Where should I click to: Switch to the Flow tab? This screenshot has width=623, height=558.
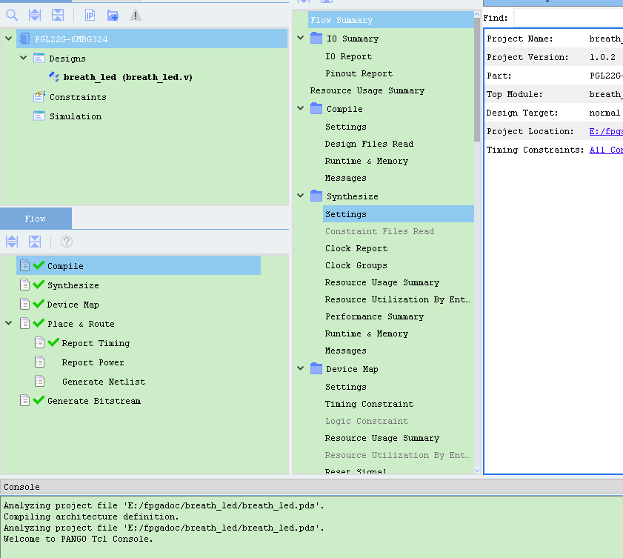pos(36,218)
